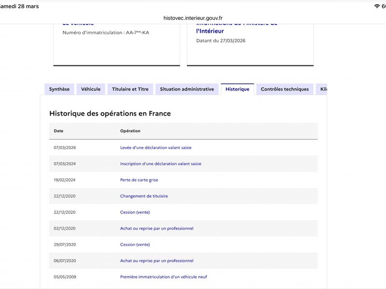
Task: Click the Opération column header
Action: pyautogui.click(x=130, y=131)
